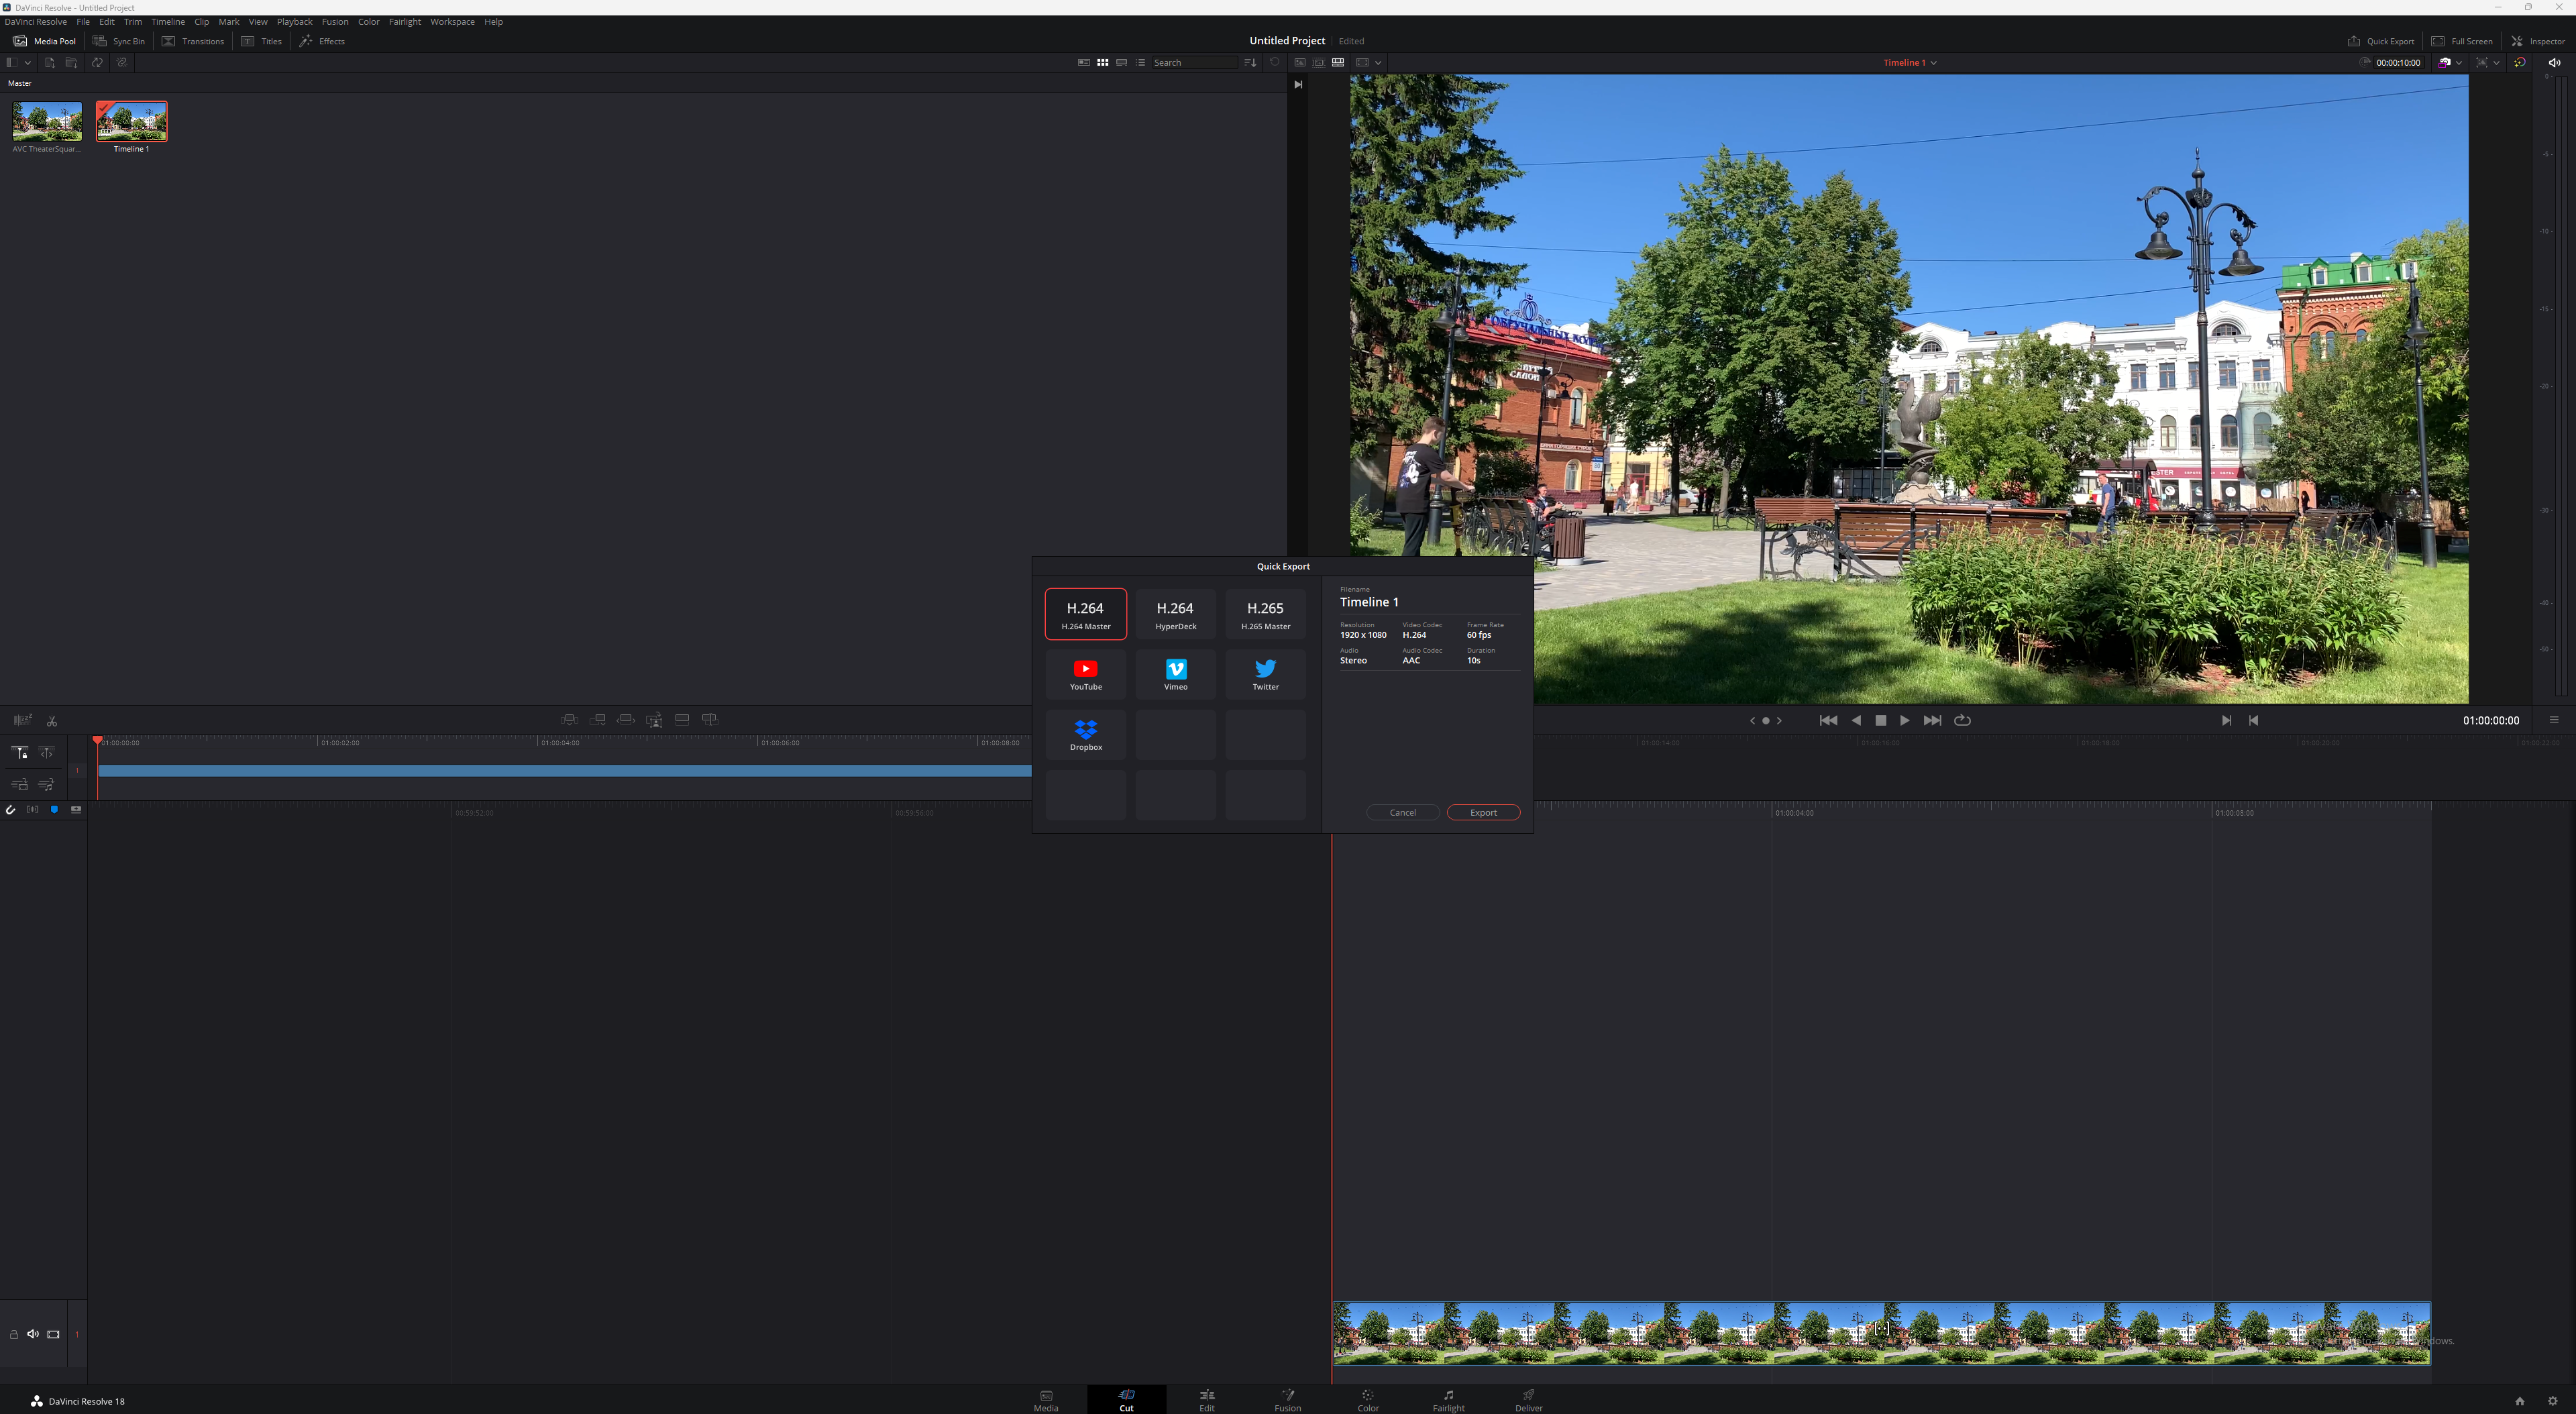Screen dimensions: 2576x1414
Task: Open the Workspace menu
Action: [x=452, y=22]
